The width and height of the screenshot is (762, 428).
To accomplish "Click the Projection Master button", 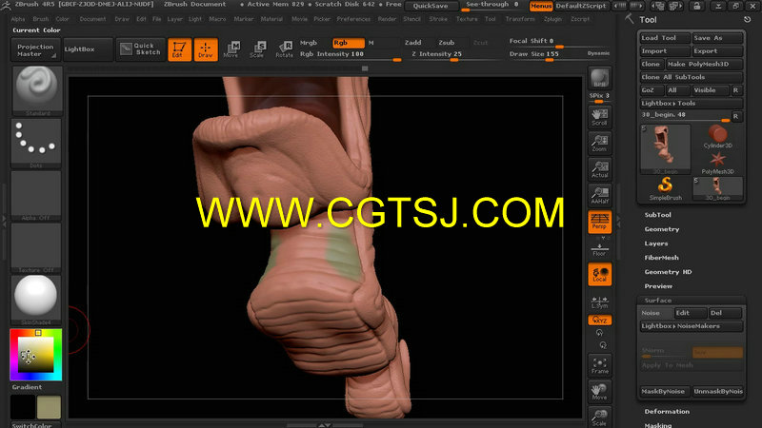I will (35, 50).
